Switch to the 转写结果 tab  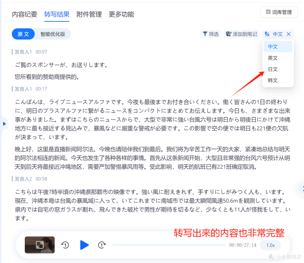pos(57,14)
